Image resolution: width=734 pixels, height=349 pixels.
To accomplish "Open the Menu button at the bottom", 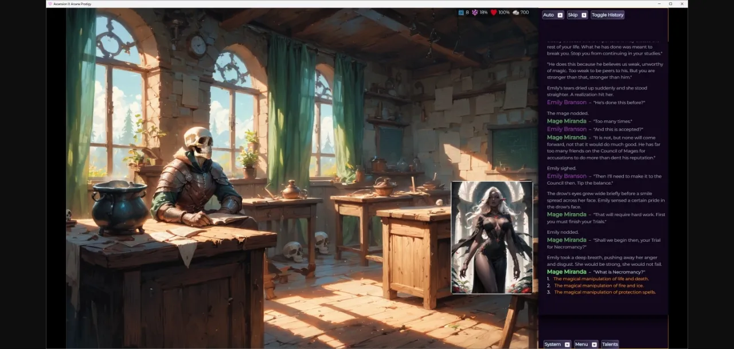I will [581, 344].
